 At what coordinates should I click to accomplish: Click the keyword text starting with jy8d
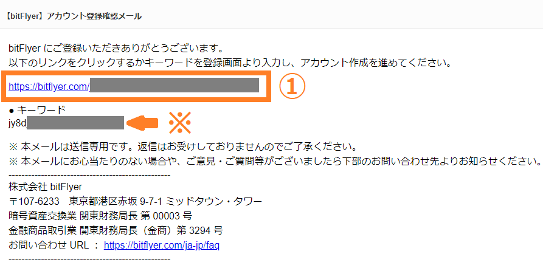click(x=18, y=123)
